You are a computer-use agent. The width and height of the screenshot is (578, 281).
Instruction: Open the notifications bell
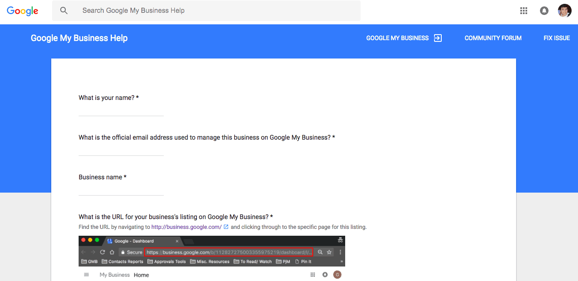544,10
